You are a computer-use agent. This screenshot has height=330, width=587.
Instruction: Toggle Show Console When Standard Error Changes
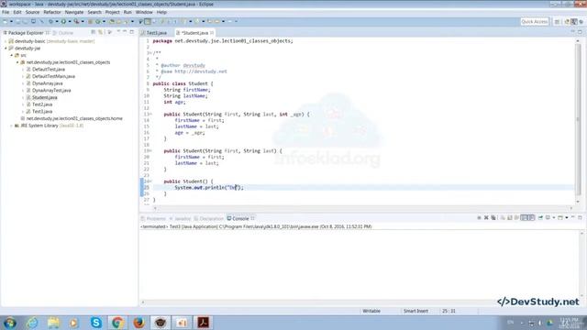click(531, 218)
